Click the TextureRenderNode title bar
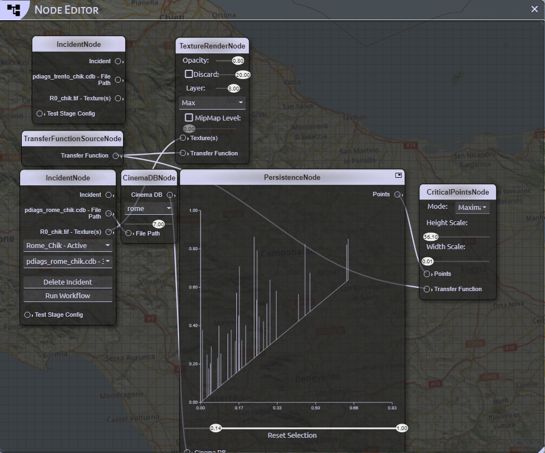 [212, 46]
